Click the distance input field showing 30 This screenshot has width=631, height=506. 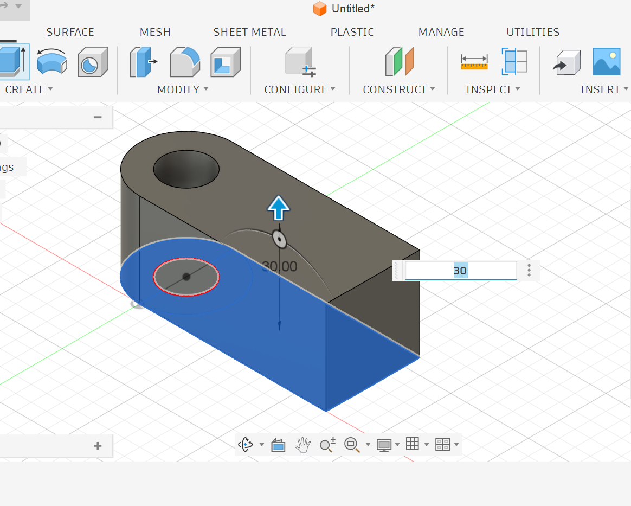(x=460, y=271)
